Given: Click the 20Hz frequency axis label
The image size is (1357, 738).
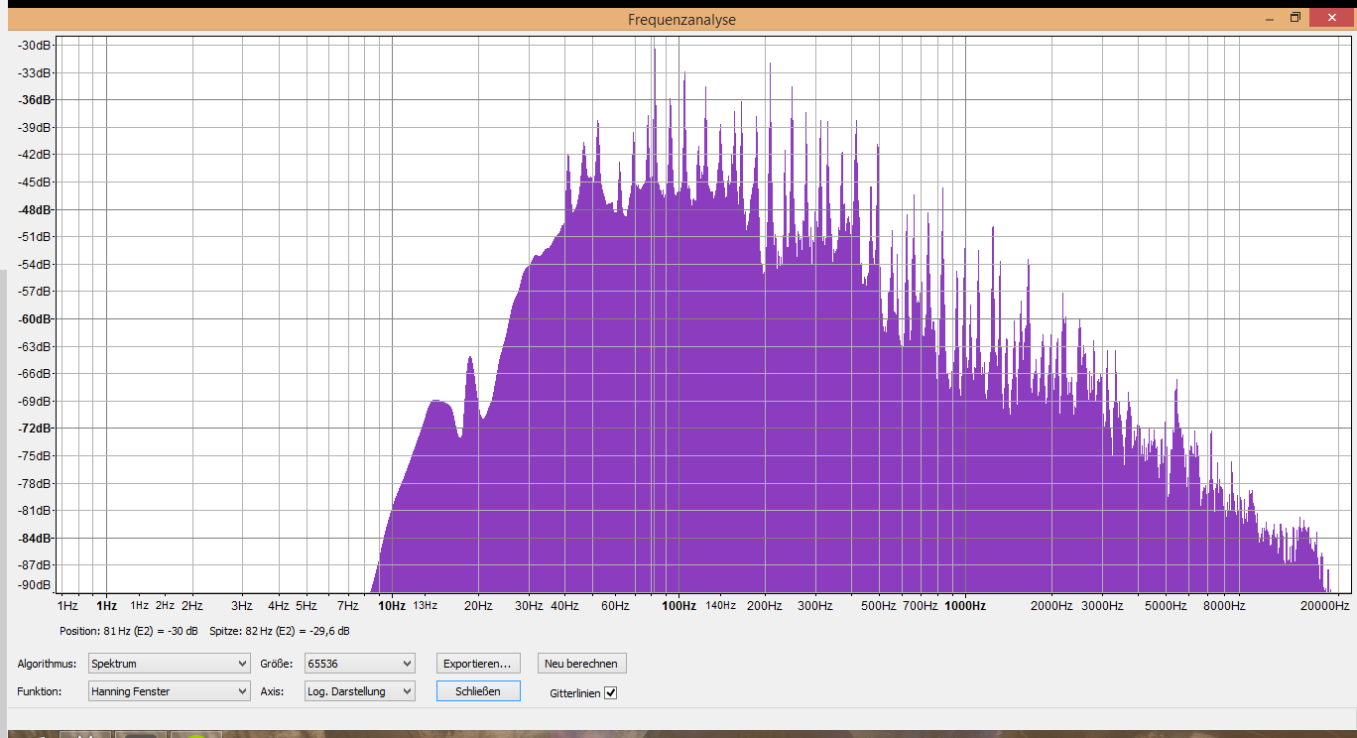Looking at the screenshot, I should click(x=478, y=605).
